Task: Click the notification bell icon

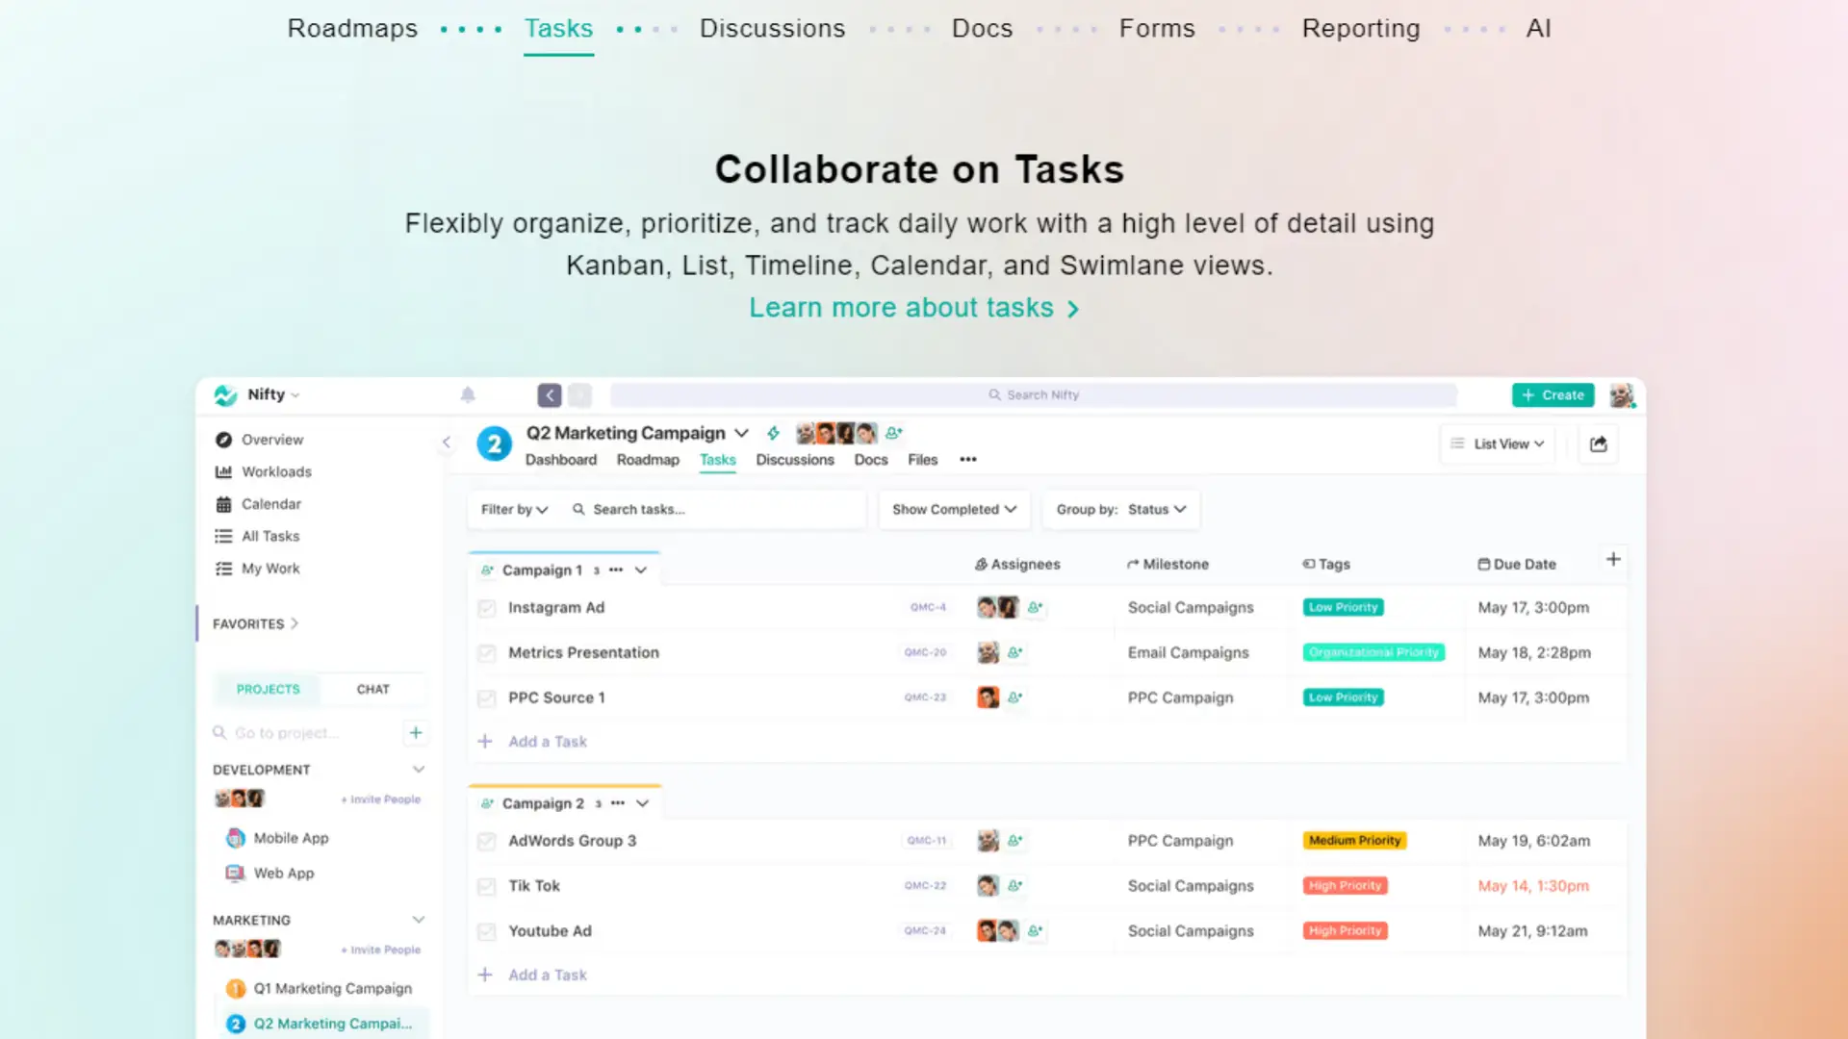Action: click(x=468, y=394)
